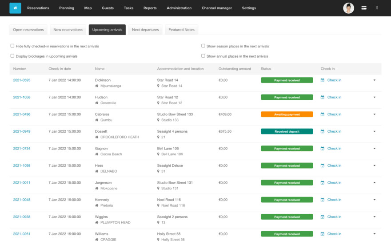The image size is (391, 244).
Task: Expand row options for reservation 2021-0938
Action: click(374, 217)
